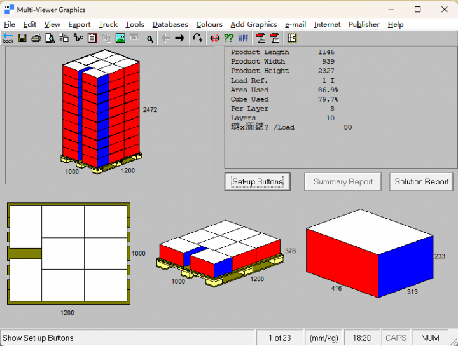Image resolution: width=458 pixels, height=346 pixels.
Task: Go to next solution with right arrow
Action: point(179,38)
